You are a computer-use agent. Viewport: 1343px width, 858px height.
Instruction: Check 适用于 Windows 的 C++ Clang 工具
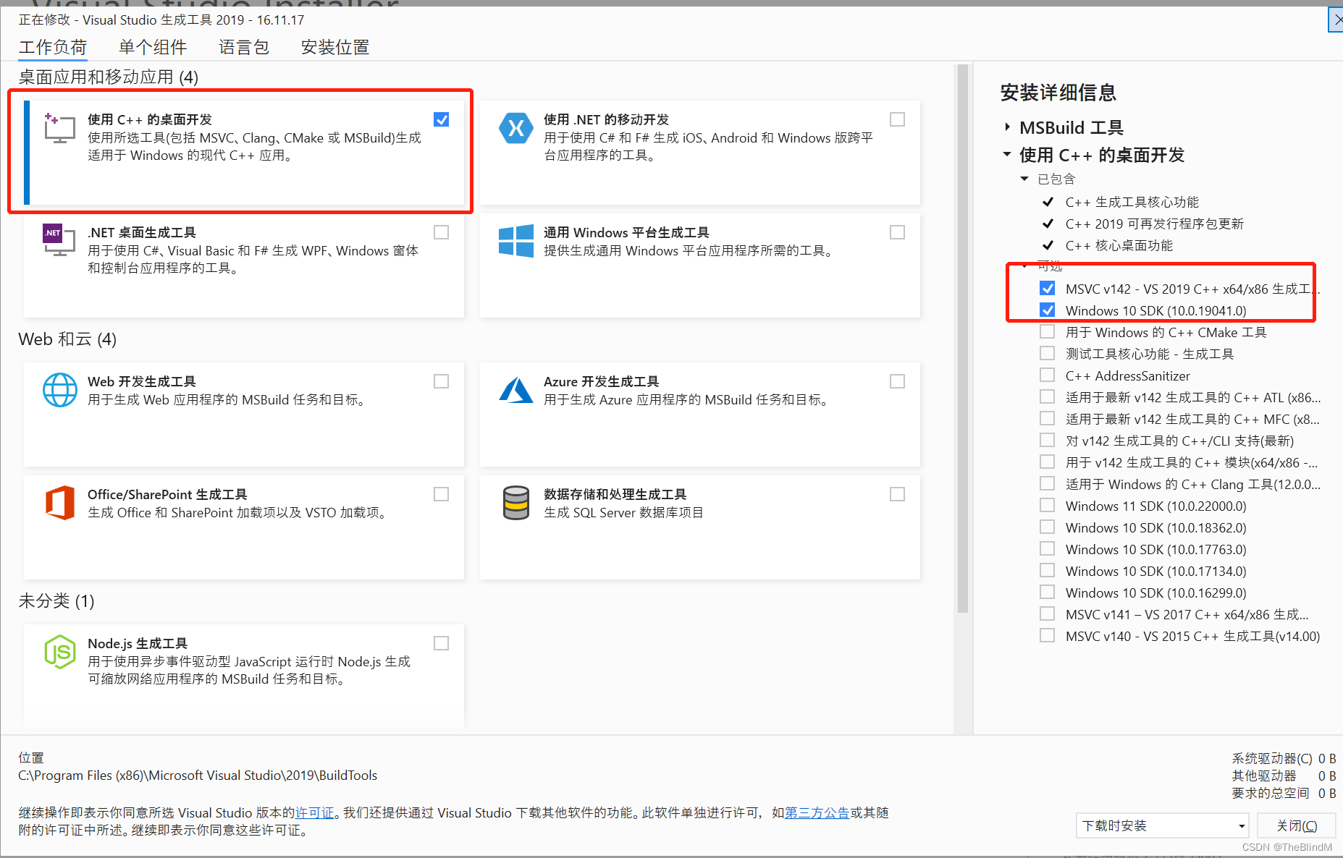1047,483
